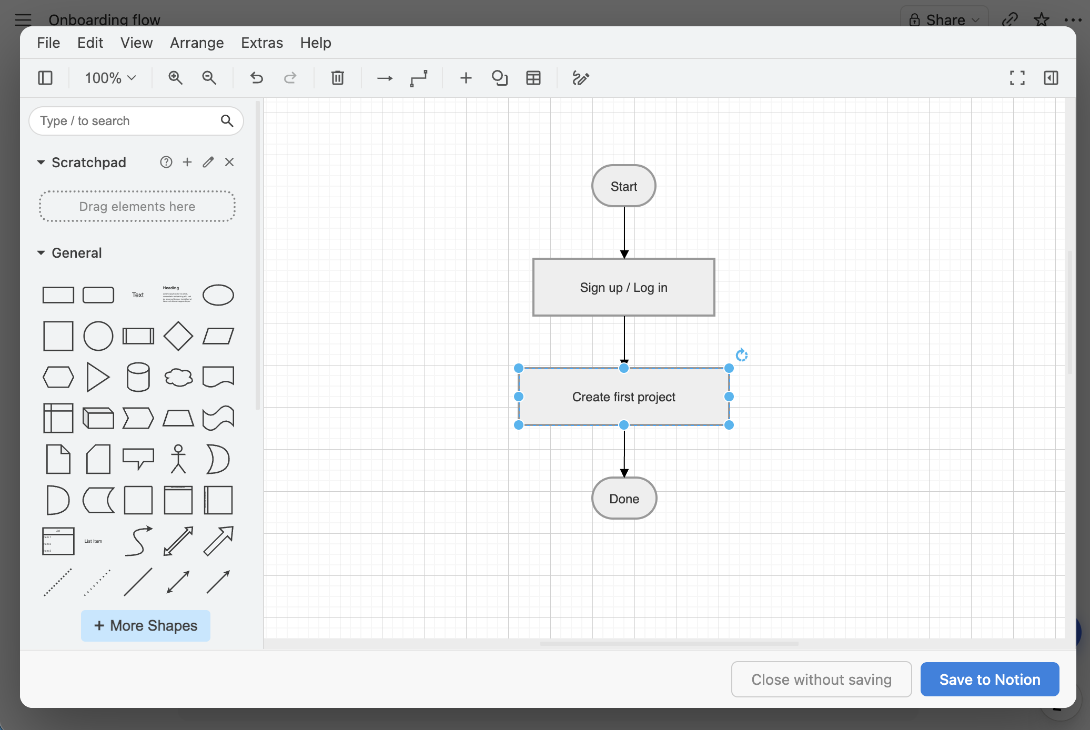Pick the triangle shape
The image size is (1090, 730).
[x=98, y=377]
